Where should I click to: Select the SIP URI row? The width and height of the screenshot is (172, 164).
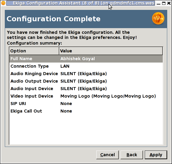click(x=86, y=104)
